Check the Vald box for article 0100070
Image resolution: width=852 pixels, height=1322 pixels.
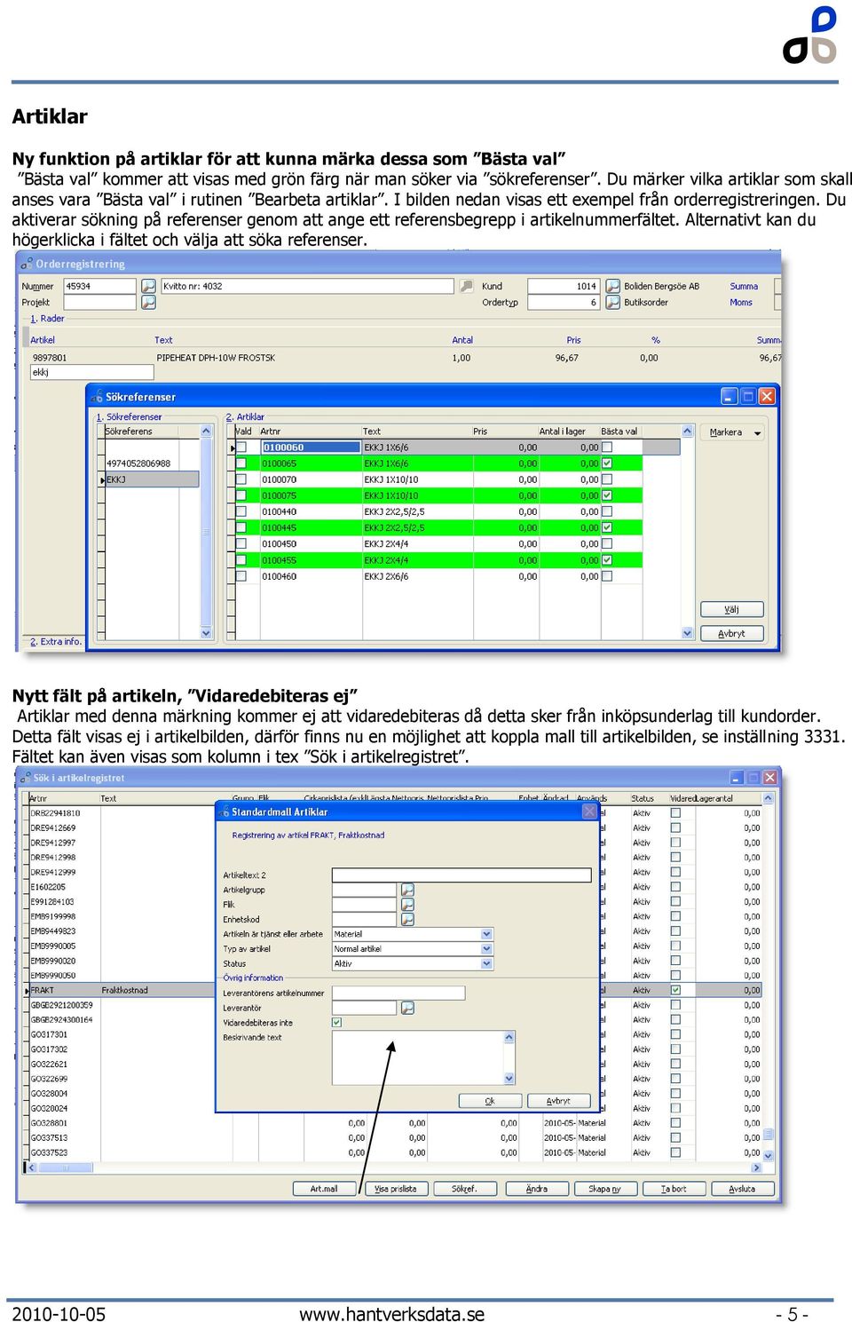241,479
